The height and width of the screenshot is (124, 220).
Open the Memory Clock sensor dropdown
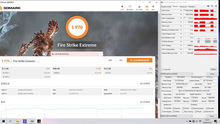pos(181,15)
